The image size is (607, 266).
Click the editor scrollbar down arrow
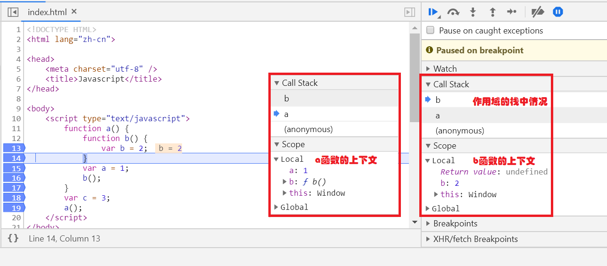[415, 222]
